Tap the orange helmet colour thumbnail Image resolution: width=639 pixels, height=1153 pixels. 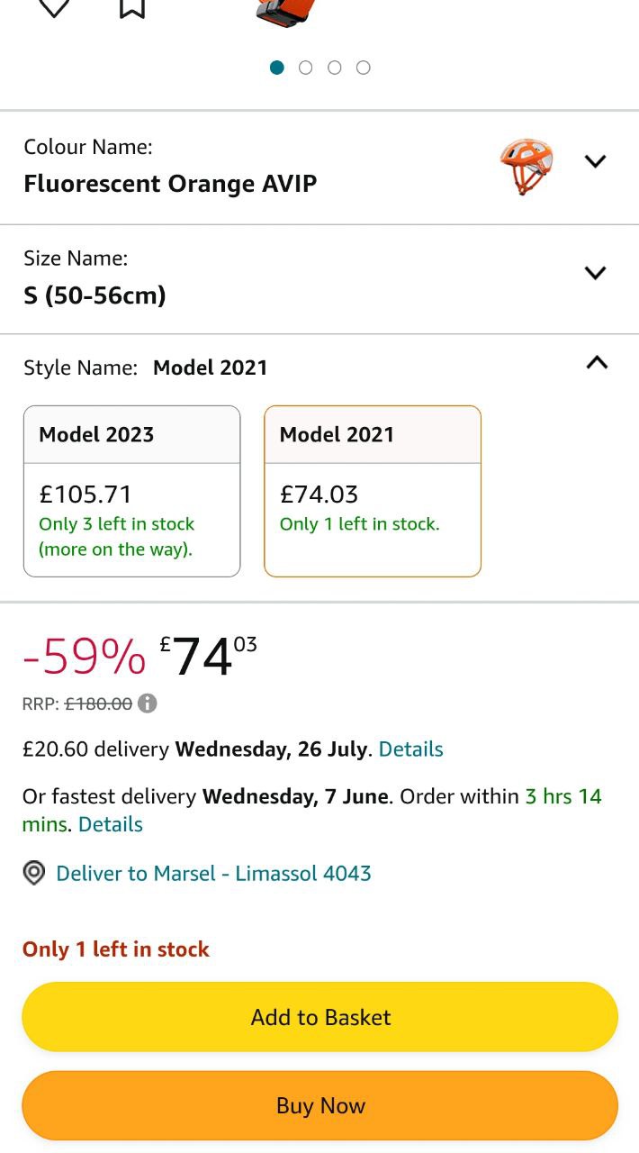click(526, 166)
